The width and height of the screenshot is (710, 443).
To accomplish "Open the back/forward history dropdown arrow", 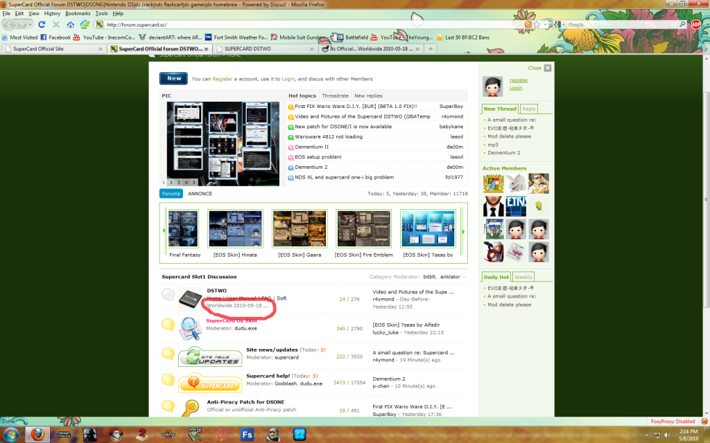I will click(x=30, y=24).
